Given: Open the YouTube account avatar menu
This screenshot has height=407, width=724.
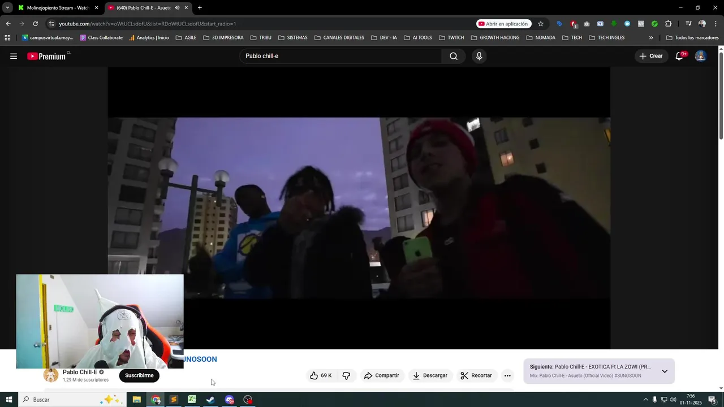Looking at the screenshot, I should [700, 56].
